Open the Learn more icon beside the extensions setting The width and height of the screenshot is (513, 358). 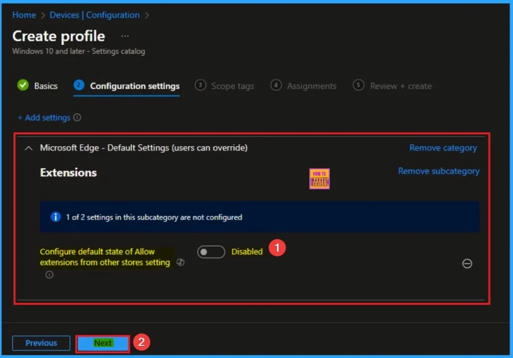[x=180, y=262]
